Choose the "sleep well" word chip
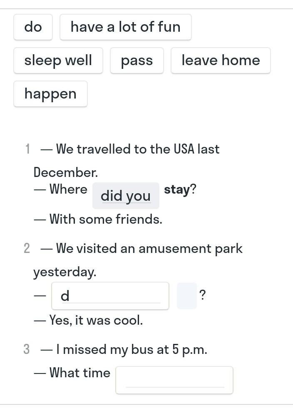The height and width of the screenshot is (409, 293). tap(58, 61)
